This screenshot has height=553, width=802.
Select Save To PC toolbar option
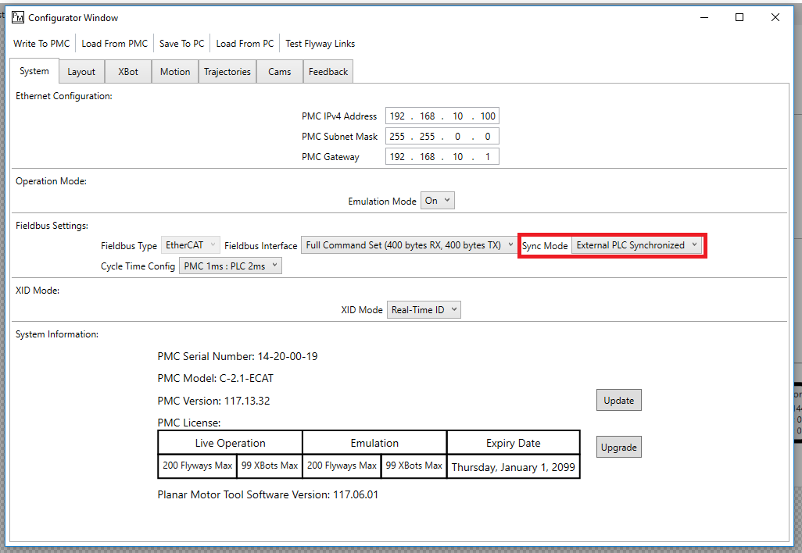181,44
